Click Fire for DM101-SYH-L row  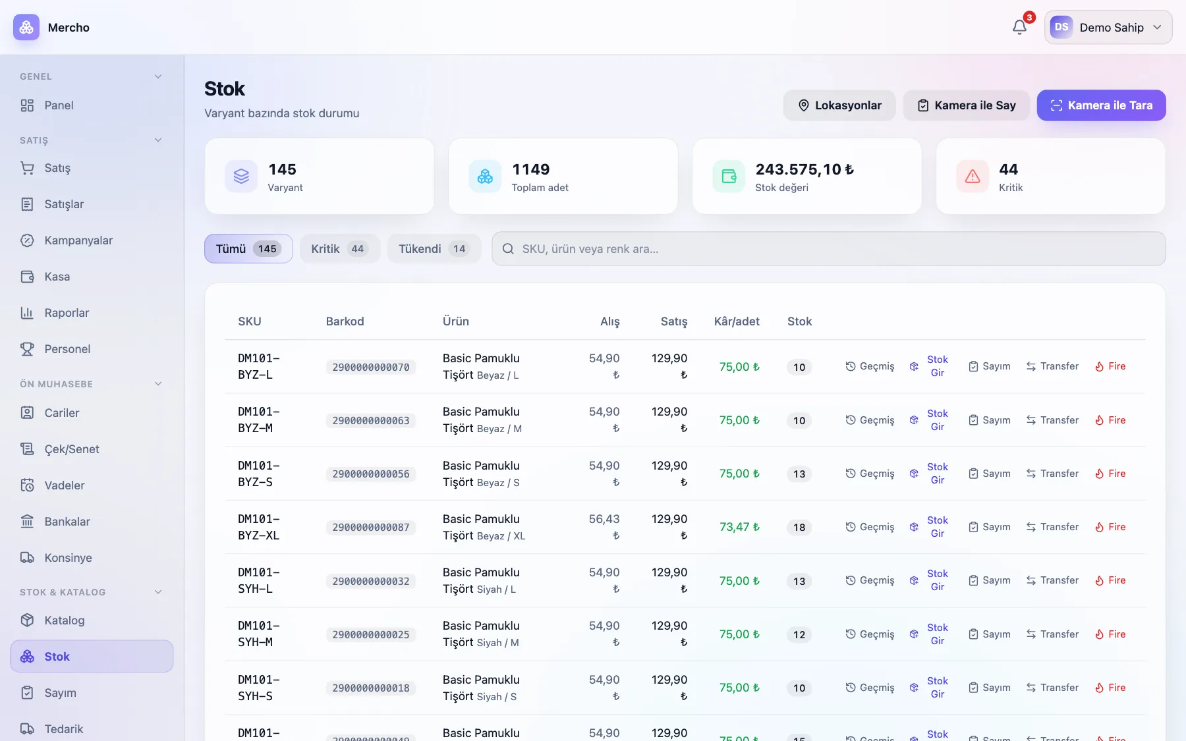click(x=1110, y=580)
